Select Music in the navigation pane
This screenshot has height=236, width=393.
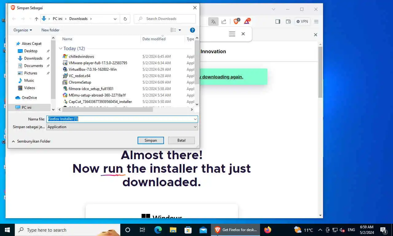point(29,81)
